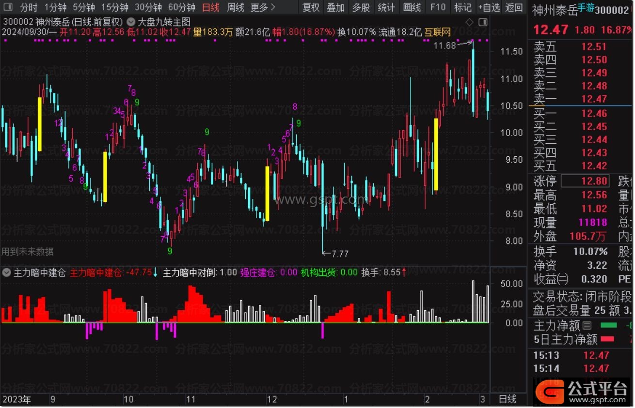Switch to the 周线 weekly chart tab
This screenshot has height=408, width=635.
click(236, 7)
